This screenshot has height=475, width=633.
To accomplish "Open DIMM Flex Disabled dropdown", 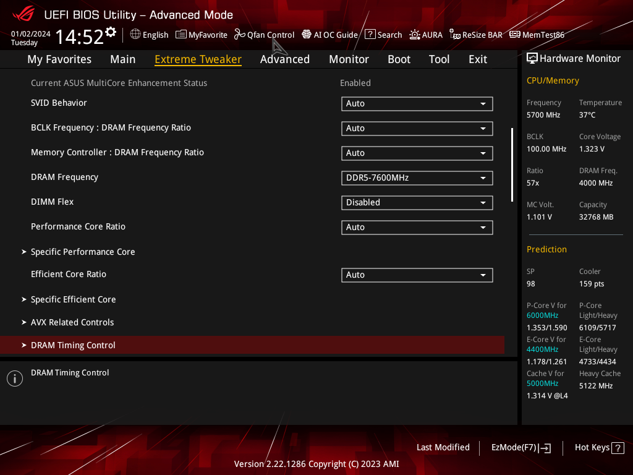I will pos(417,202).
